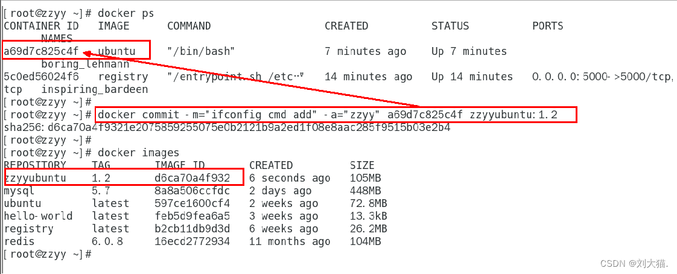
Task: Click the 105MB size value
Action: [365, 178]
